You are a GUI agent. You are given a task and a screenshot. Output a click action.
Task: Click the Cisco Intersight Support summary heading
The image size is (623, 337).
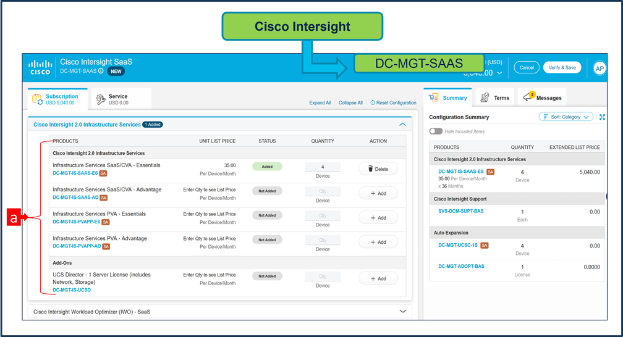click(x=460, y=199)
